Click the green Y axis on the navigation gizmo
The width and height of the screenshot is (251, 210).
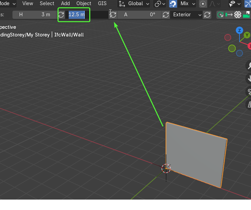pyautogui.click(x=247, y=35)
